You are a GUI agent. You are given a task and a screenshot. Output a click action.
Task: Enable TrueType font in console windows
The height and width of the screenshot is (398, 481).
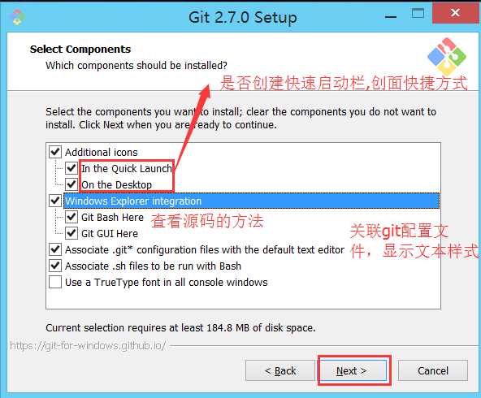point(55,282)
